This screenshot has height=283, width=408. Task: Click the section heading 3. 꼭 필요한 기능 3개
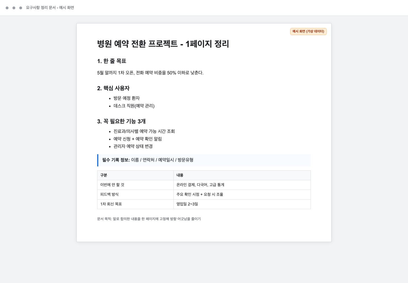pyautogui.click(x=121, y=121)
